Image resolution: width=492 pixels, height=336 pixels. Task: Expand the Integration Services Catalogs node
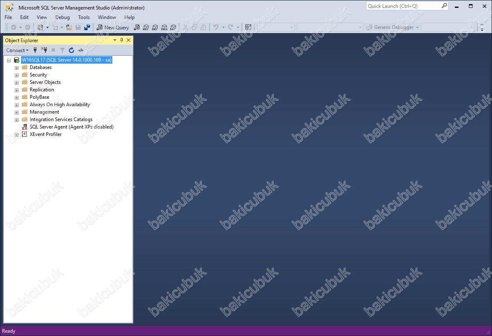point(17,120)
